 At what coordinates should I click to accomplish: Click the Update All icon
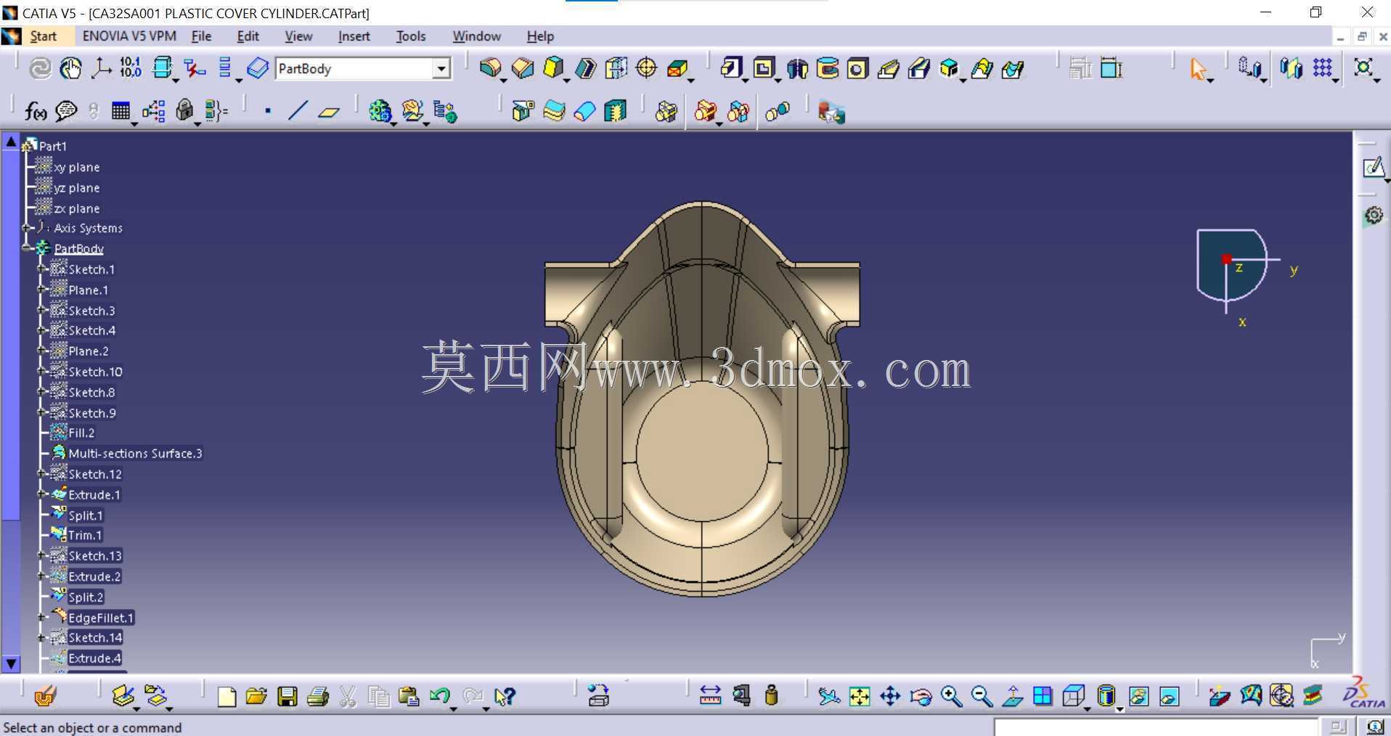40,68
